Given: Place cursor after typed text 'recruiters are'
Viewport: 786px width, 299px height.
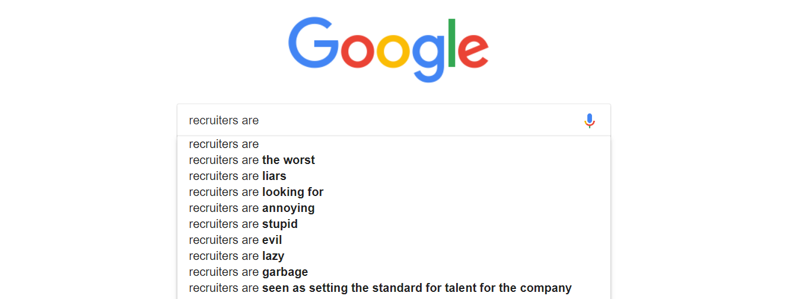Looking at the screenshot, I should [260, 120].
